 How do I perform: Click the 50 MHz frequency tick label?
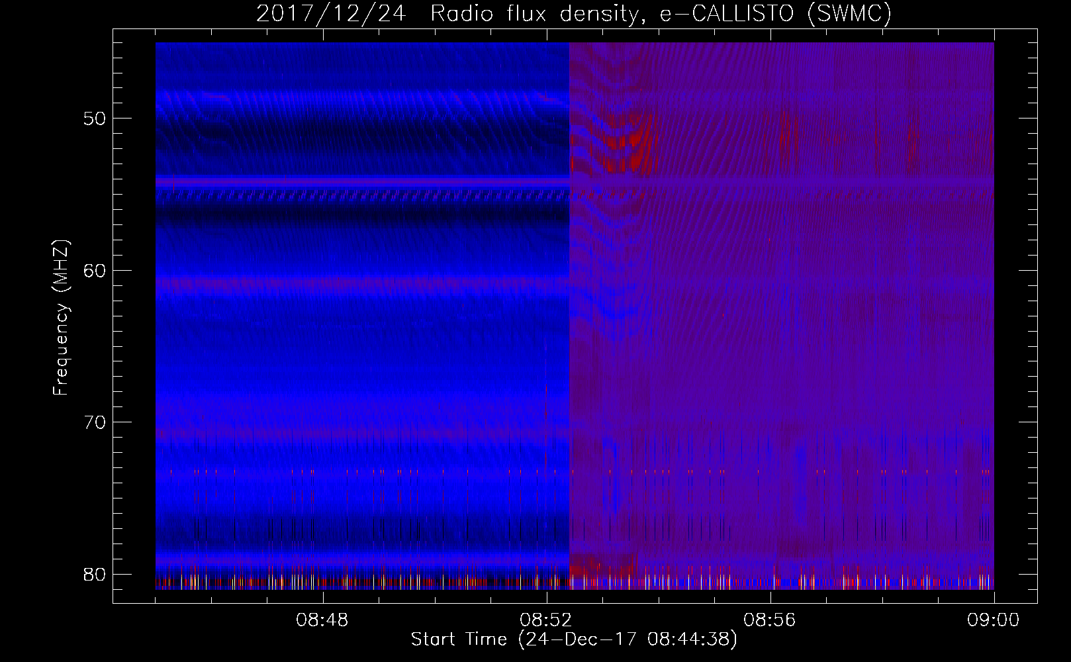click(x=95, y=118)
